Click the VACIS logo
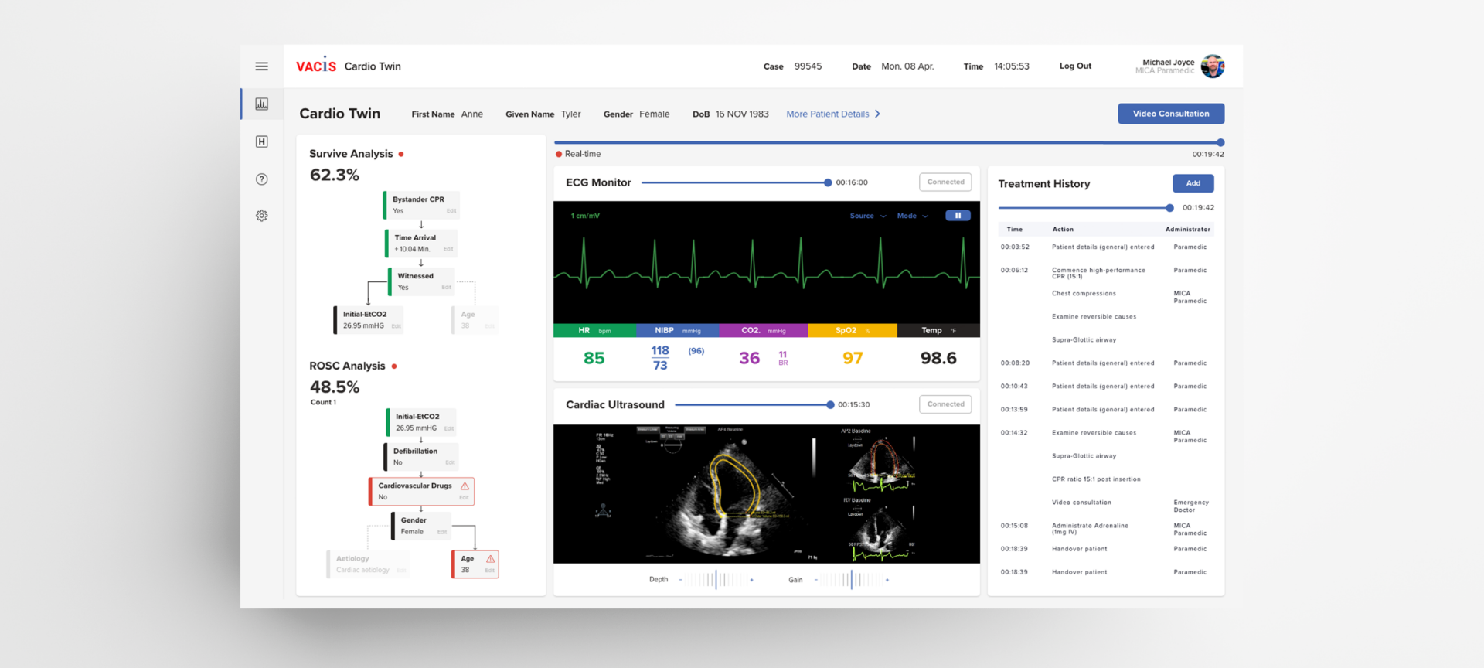The image size is (1484, 668). (316, 66)
